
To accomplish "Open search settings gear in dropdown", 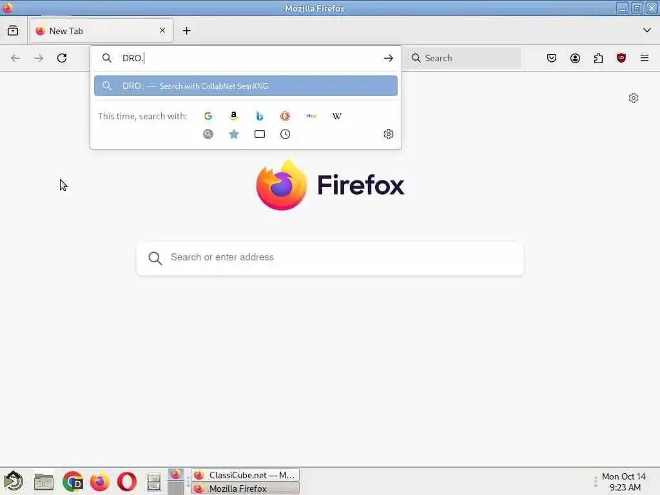I will 389,134.
